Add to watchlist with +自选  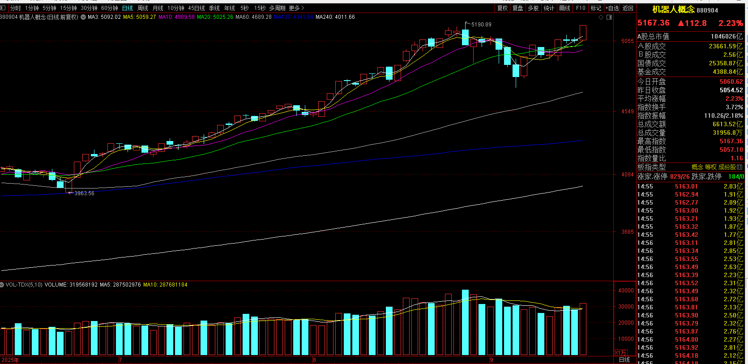click(x=612, y=8)
